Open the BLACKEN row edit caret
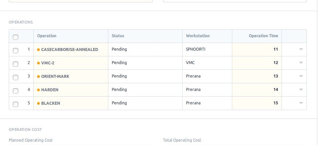This screenshot has height=145, width=319. click(x=301, y=103)
